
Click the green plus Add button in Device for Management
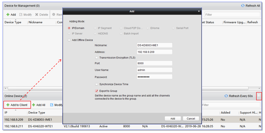click(x=11, y=15)
